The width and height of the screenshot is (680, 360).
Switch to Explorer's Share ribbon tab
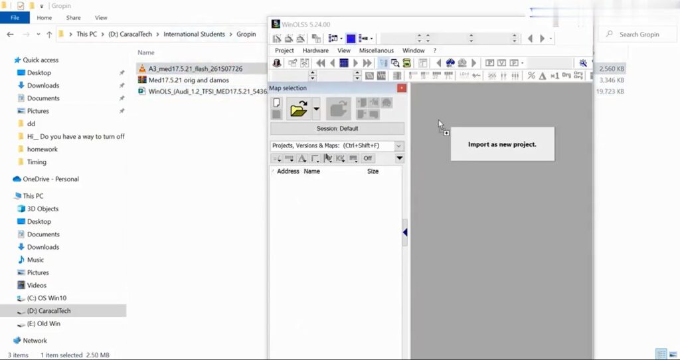point(73,18)
